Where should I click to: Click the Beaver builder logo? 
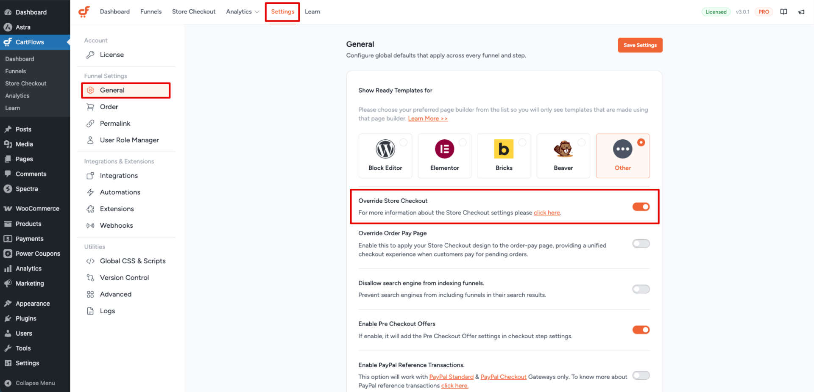tap(563, 149)
